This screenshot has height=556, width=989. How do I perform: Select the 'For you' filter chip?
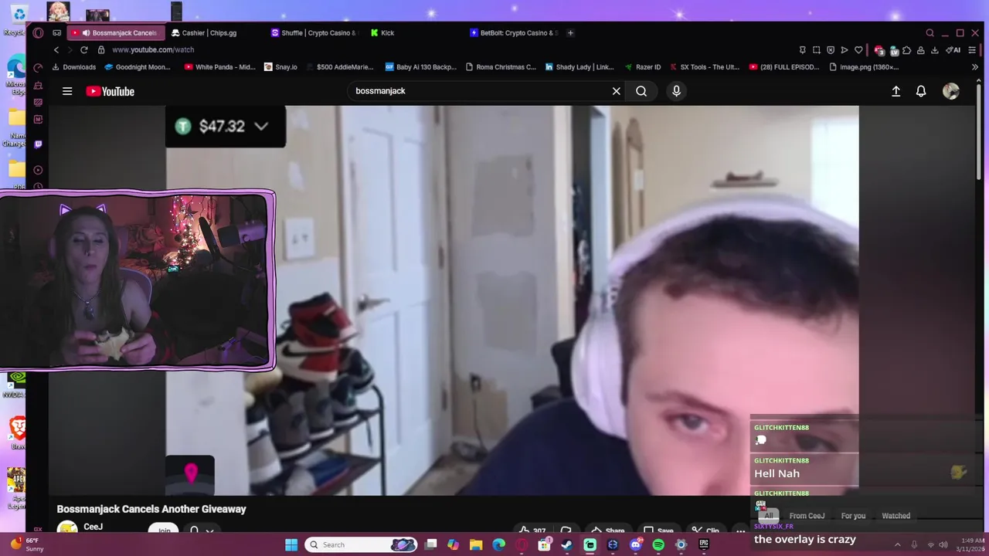coord(853,516)
